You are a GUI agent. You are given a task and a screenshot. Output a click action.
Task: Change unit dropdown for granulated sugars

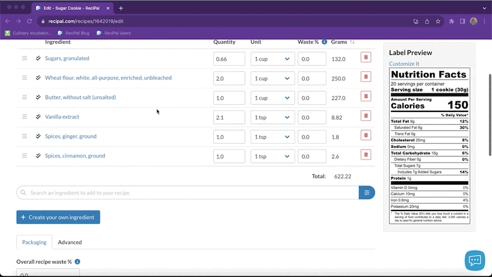point(272,59)
